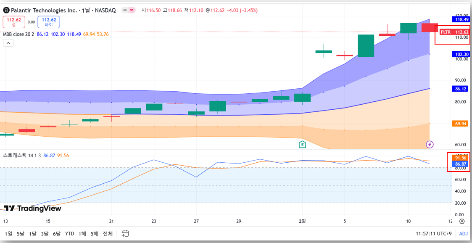Click the 86.12 basis price label

click(x=460, y=89)
